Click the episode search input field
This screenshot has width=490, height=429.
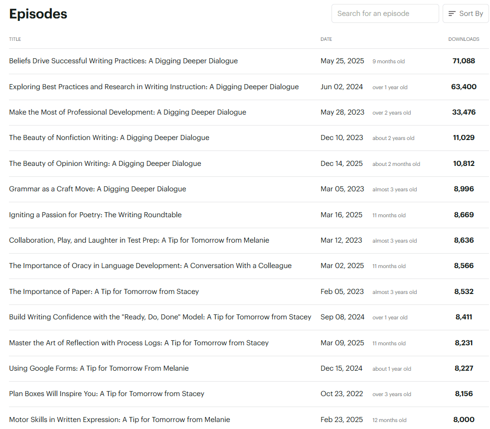pos(385,13)
